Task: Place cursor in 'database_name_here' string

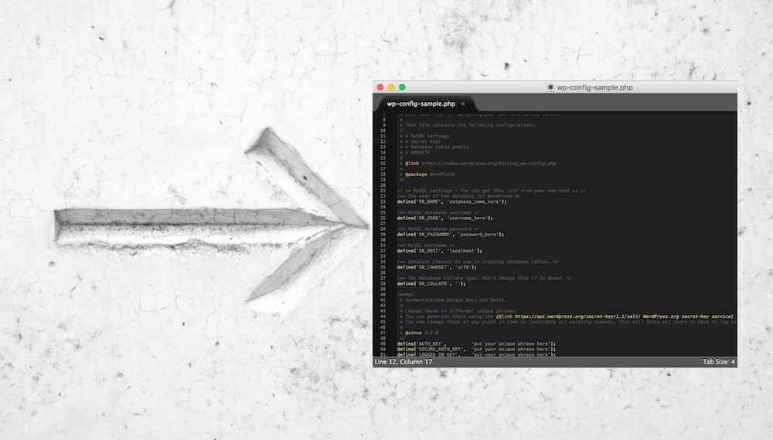Action: 478,201
